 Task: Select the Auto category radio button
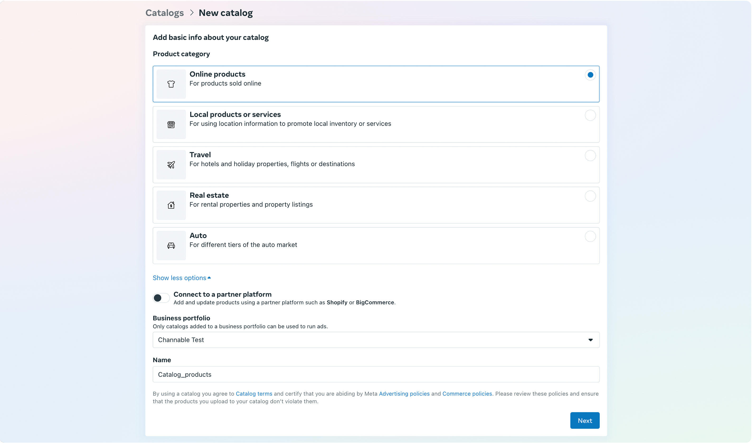(590, 236)
